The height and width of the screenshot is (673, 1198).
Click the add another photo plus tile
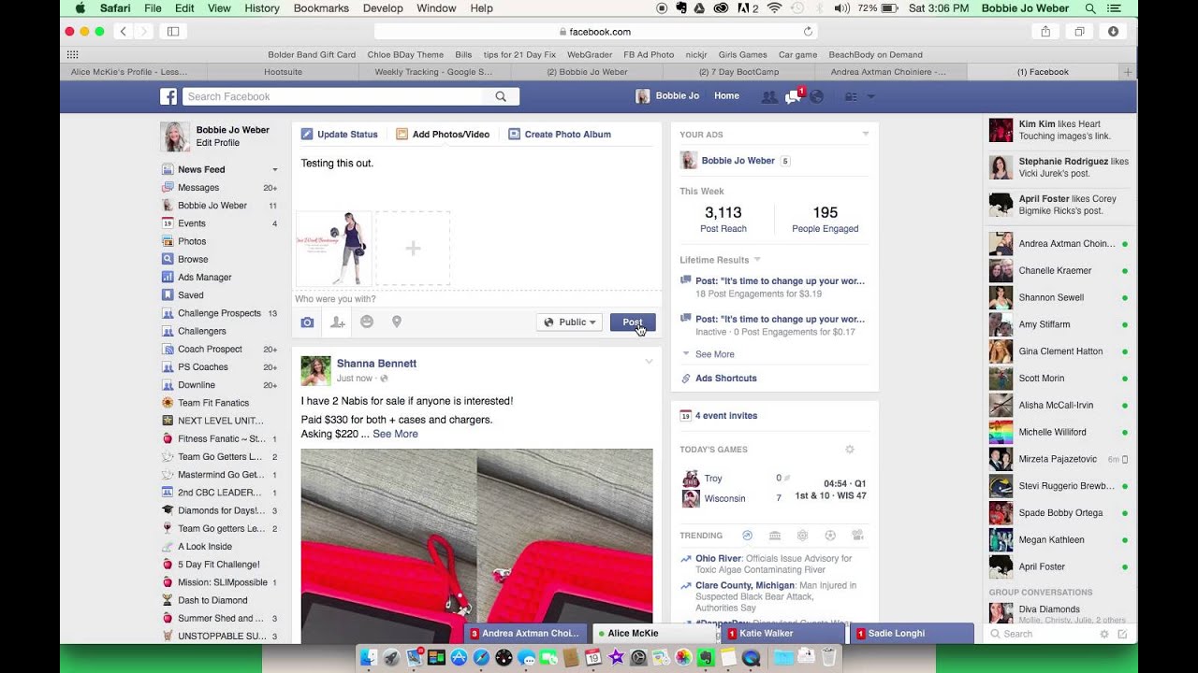click(x=413, y=248)
